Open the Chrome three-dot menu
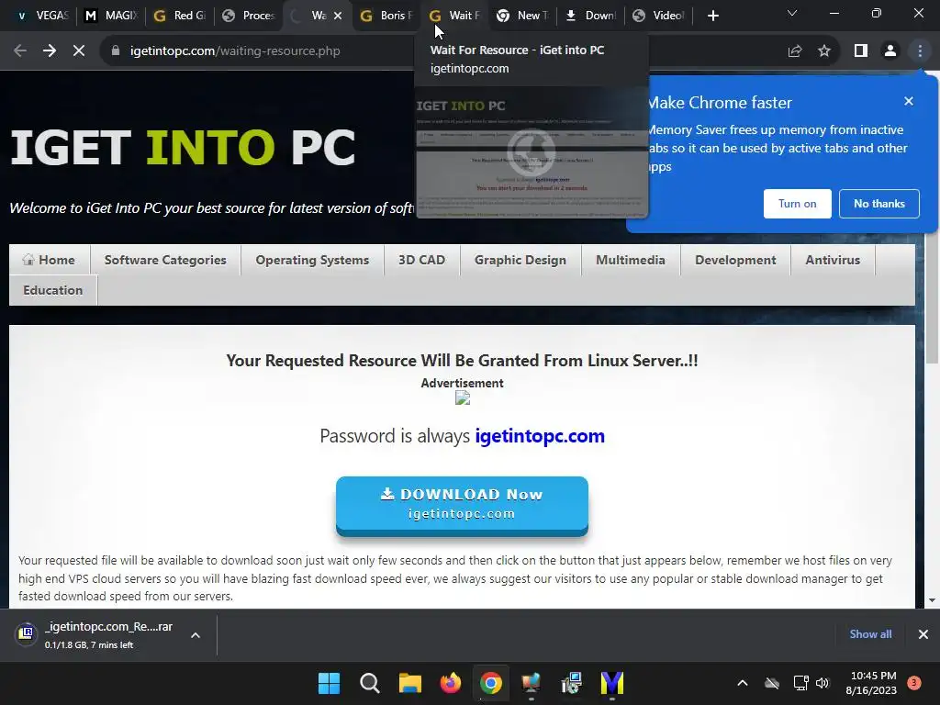The image size is (940, 705). [x=920, y=51]
